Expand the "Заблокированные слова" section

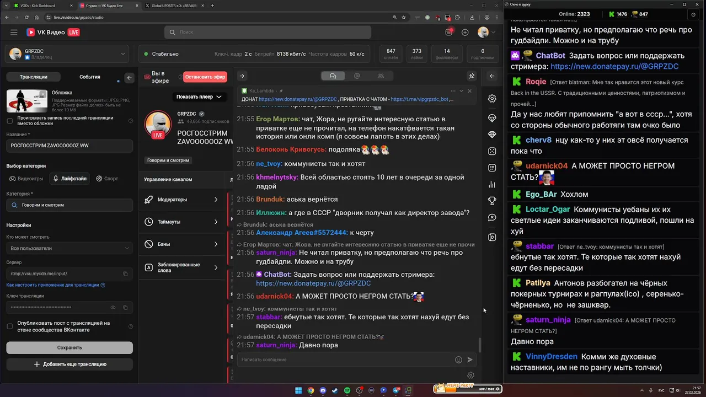[x=183, y=267]
